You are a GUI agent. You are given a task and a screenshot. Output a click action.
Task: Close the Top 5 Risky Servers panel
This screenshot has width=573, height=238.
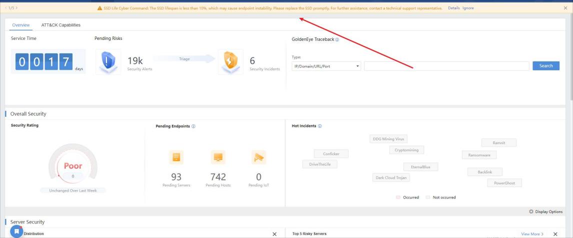555,234
